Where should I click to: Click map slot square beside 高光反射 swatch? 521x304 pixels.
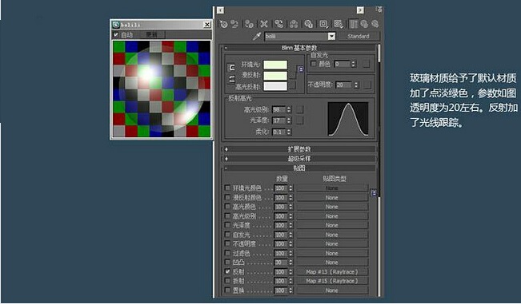click(x=292, y=85)
